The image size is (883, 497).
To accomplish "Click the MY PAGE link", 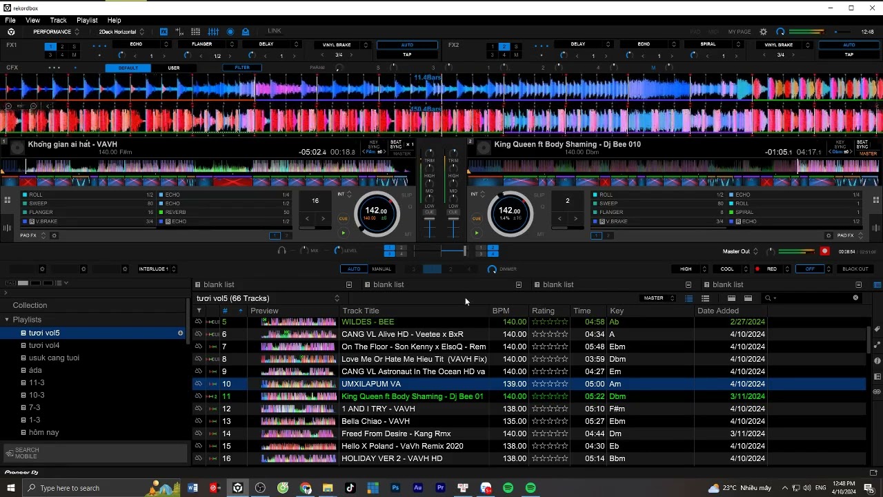I will point(740,32).
